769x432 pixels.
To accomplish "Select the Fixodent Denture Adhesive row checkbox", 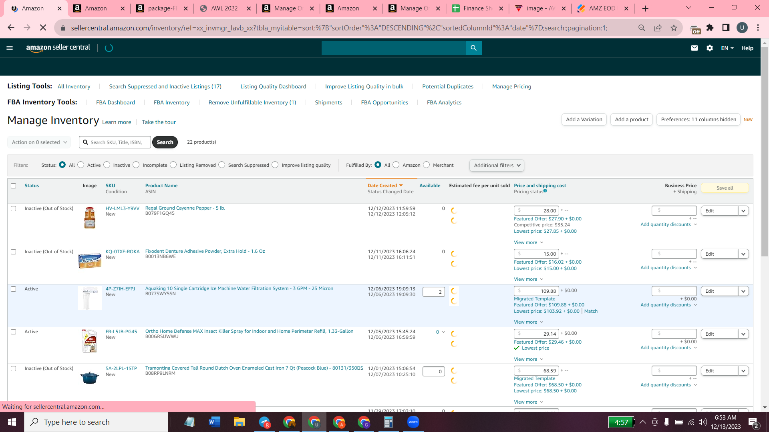I will click(x=14, y=252).
